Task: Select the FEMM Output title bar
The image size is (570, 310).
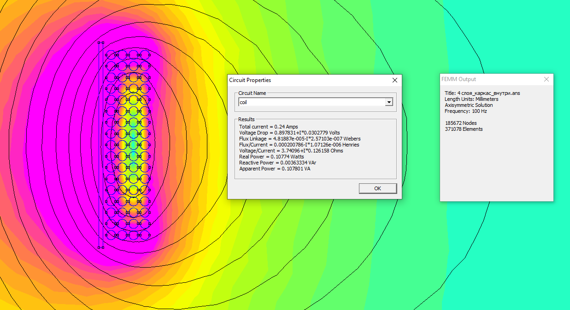Action: [497, 79]
